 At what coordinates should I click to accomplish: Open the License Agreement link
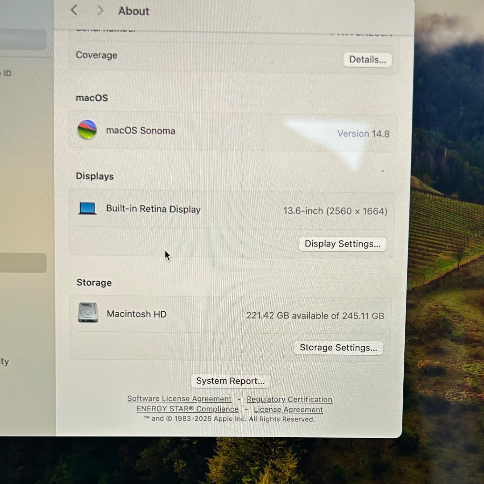288,409
